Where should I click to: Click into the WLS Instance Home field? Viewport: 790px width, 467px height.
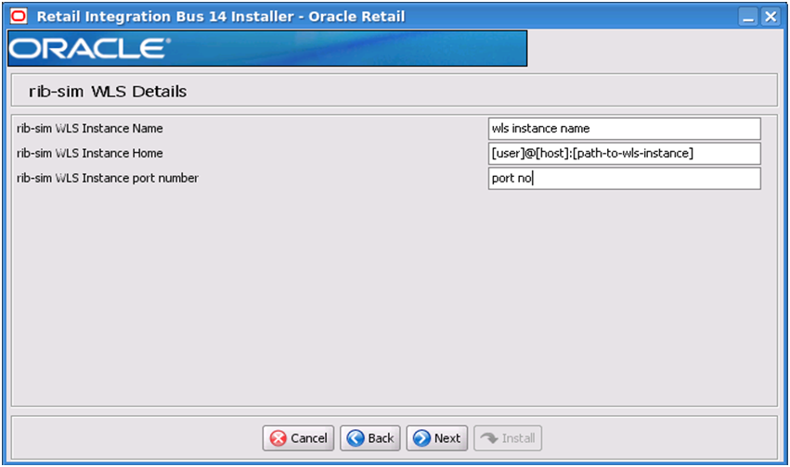pyautogui.click(x=624, y=153)
